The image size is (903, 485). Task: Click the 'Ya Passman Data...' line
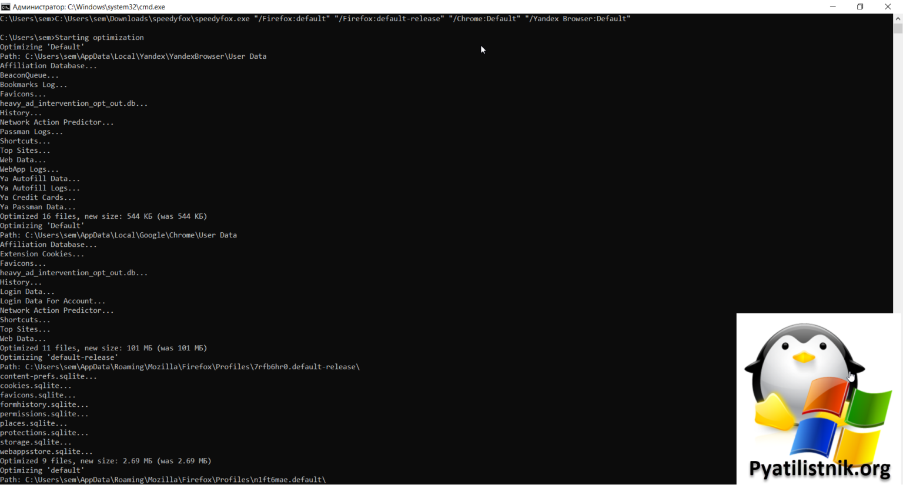(x=38, y=207)
